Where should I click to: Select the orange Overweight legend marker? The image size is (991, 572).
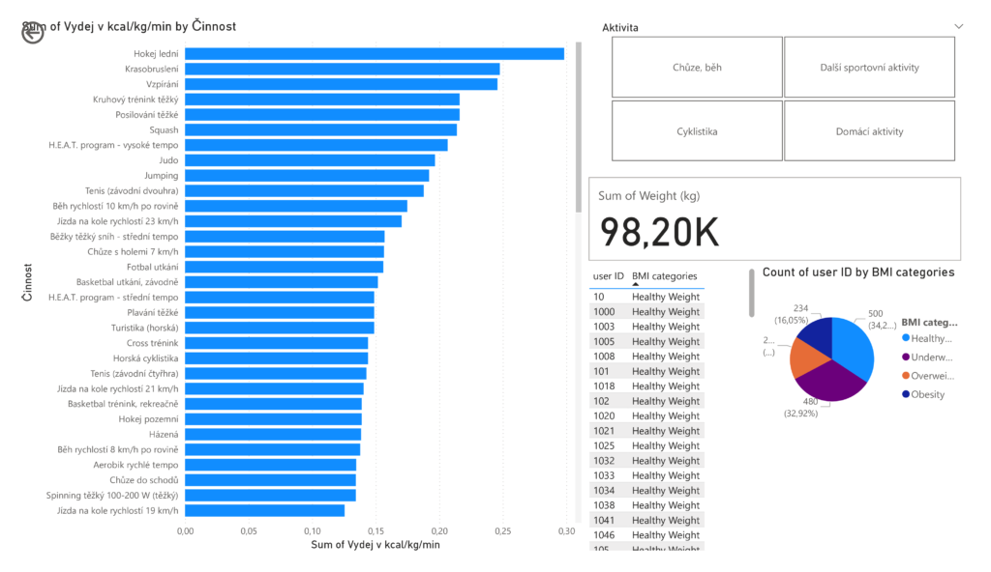pyautogui.click(x=906, y=376)
